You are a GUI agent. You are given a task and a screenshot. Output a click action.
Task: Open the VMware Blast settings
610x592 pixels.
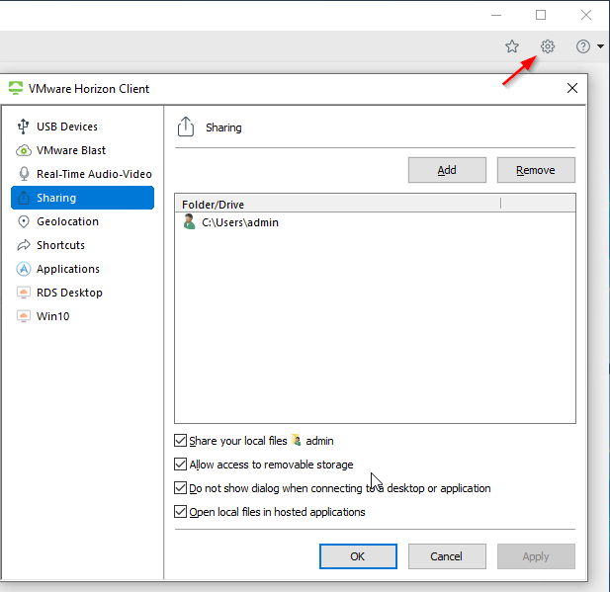pyautogui.click(x=82, y=150)
